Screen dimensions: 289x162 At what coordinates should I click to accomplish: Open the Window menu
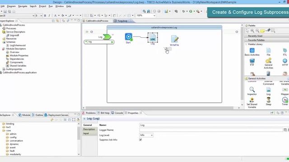[x=60, y=6]
